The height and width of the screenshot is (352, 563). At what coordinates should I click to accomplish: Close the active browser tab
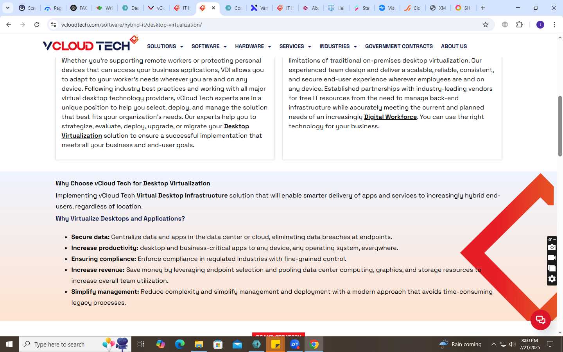[213, 8]
